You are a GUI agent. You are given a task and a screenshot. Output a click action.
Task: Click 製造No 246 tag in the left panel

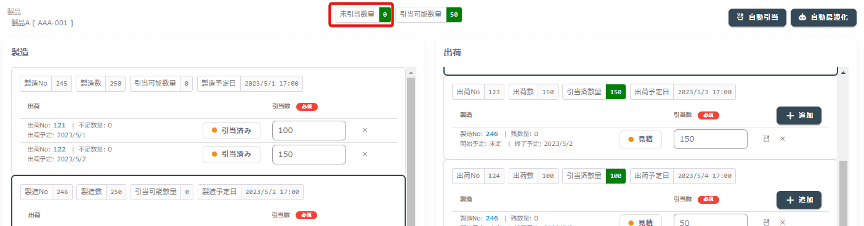point(46,192)
